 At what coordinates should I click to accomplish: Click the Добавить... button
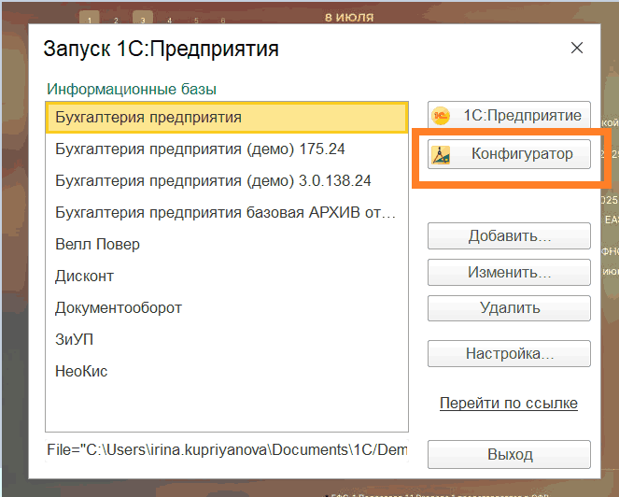509,235
